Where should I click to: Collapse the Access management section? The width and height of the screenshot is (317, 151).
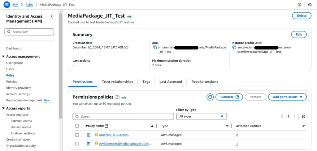3,57
